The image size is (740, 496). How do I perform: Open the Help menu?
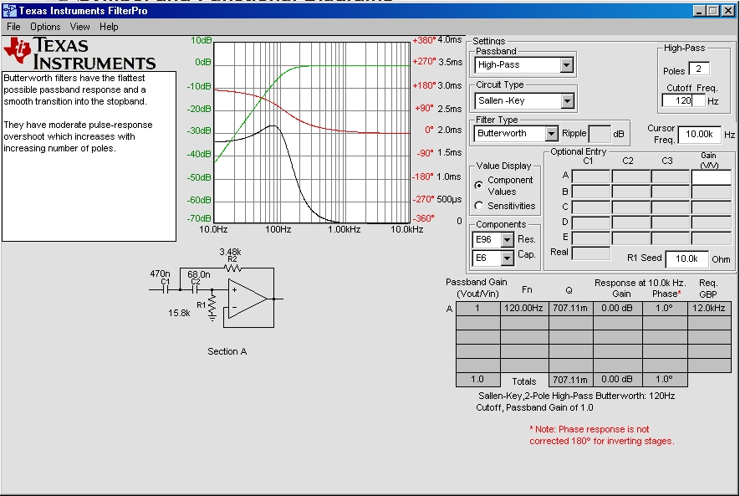point(109,27)
